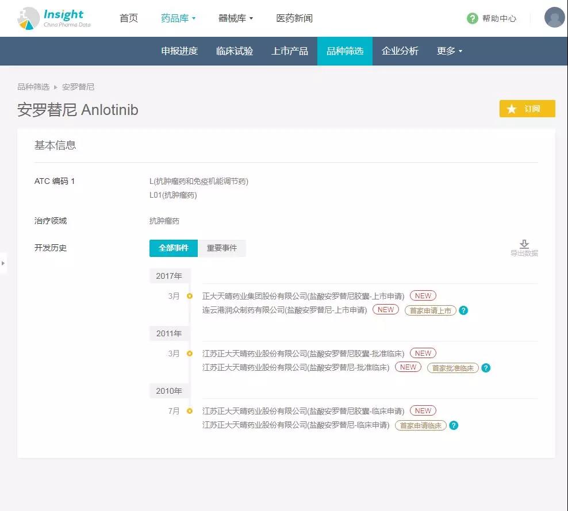Expand the 药品库 dropdown menu
This screenshot has width=568, height=511.
[178, 18]
